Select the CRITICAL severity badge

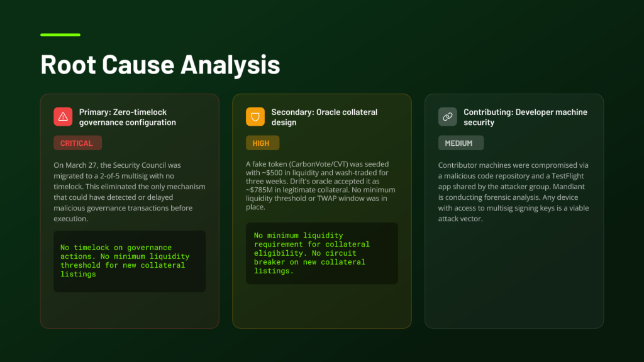click(x=77, y=143)
